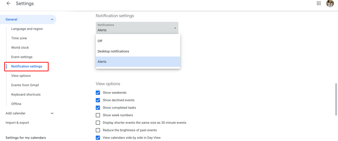Select the Alerts option in the list
The width and height of the screenshot is (338, 141).
click(138, 62)
